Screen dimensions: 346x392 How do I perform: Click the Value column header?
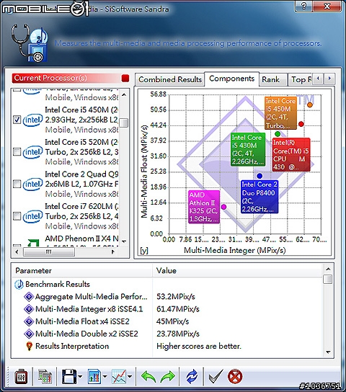point(237,270)
